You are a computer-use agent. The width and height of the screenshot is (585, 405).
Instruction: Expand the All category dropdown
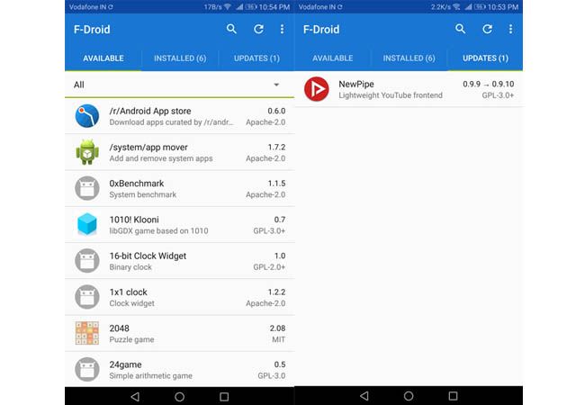tap(179, 85)
